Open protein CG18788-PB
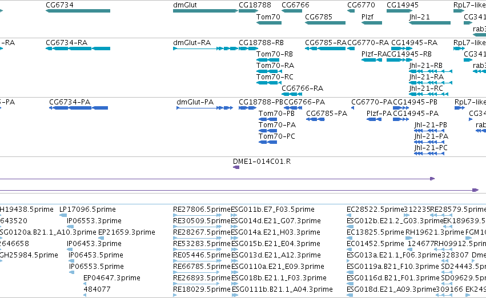This screenshot has width=486, height=298. tap(261, 102)
